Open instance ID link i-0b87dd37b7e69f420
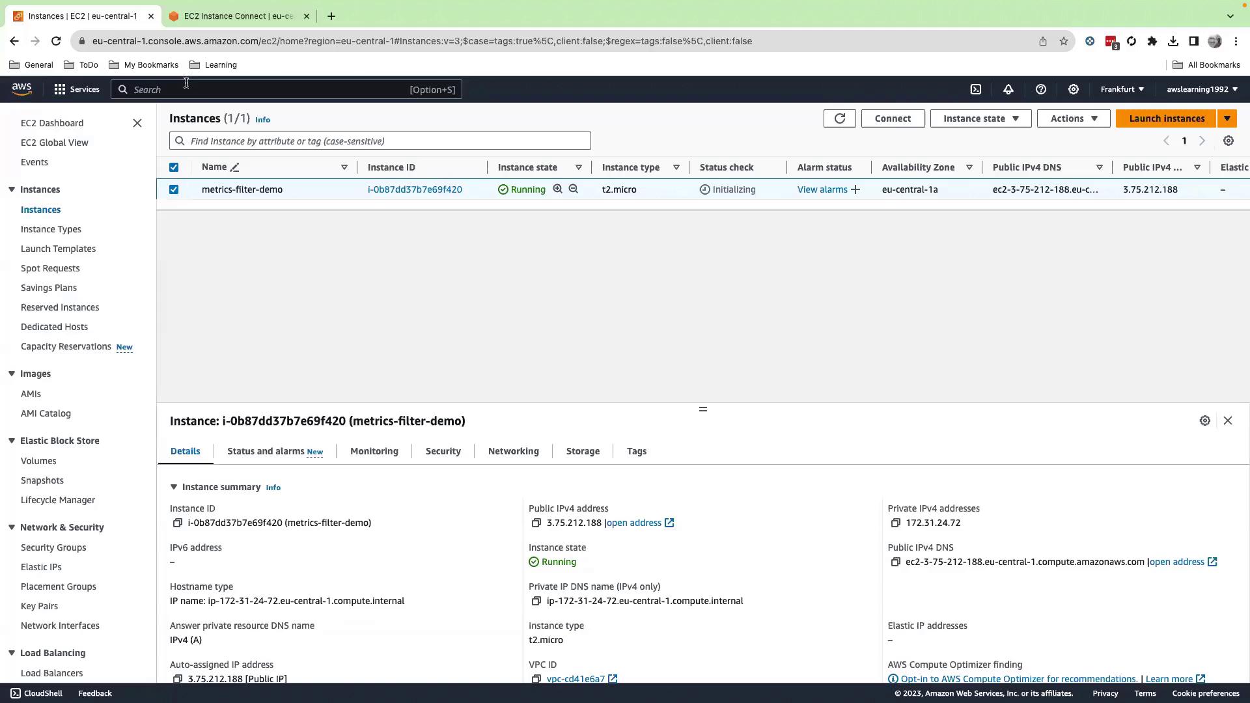Image resolution: width=1250 pixels, height=703 pixels. point(415,189)
